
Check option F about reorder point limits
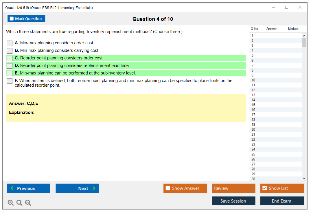[10, 81]
